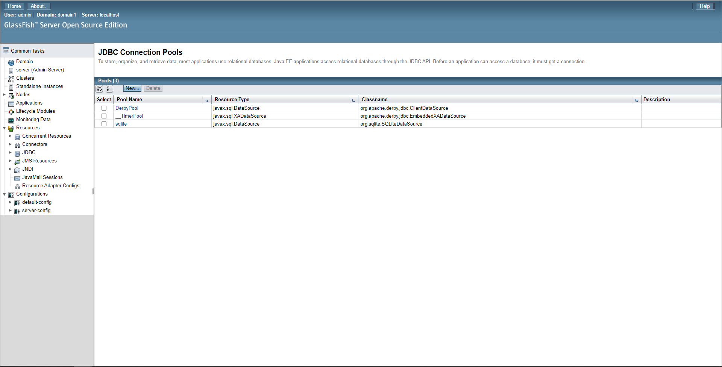Open the DerbyPool link
This screenshot has width=722, height=367.
(x=127, y=108)
